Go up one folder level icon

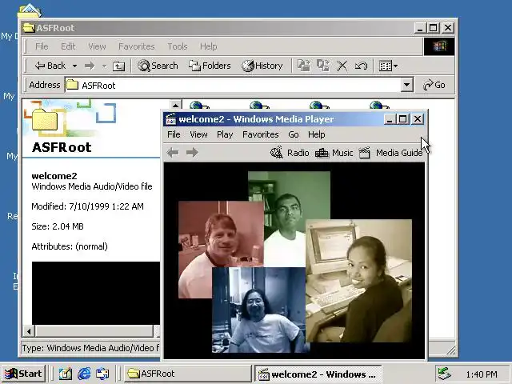(118, 66)
